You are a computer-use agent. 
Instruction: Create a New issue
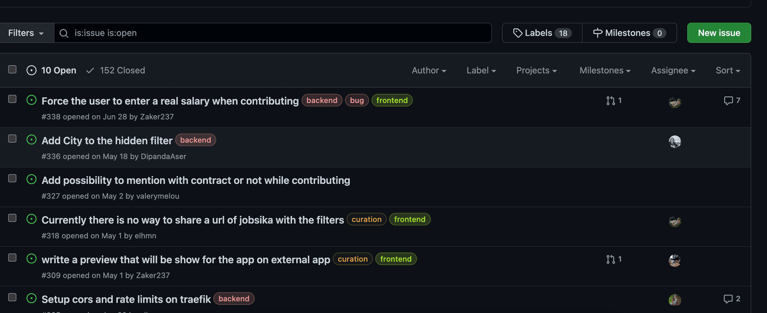click(x=719, y=33)
